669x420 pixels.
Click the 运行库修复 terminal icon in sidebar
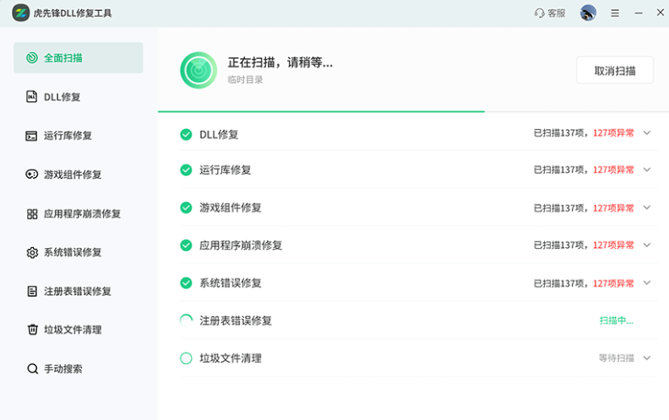[31, 136]
